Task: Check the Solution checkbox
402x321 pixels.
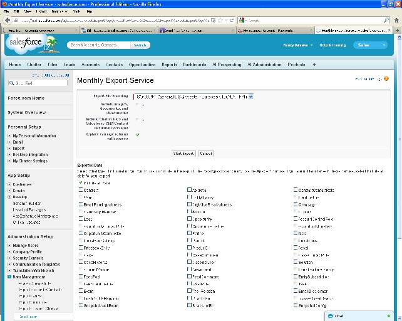Action: (296, 262)
